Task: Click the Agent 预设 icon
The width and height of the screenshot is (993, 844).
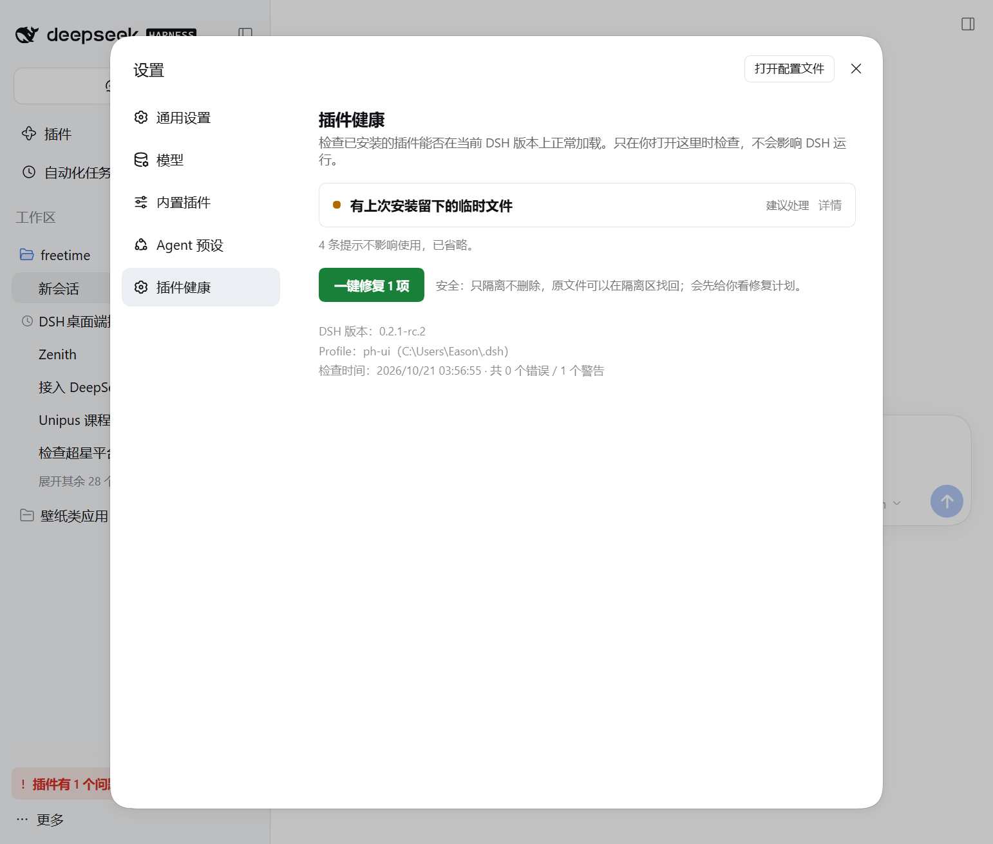Action: 141,245
